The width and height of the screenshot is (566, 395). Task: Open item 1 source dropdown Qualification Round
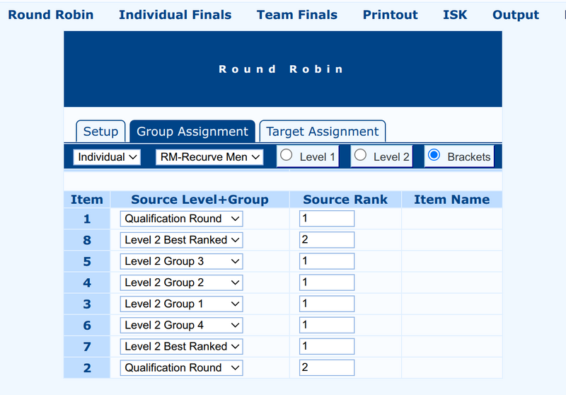(181, 219)
